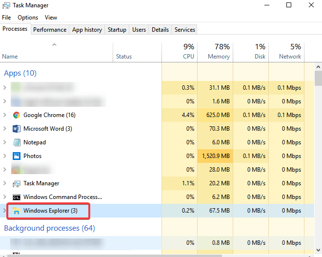322x257 pixels.
Task: Sort processes by Network column
Action: coord(286,52)
